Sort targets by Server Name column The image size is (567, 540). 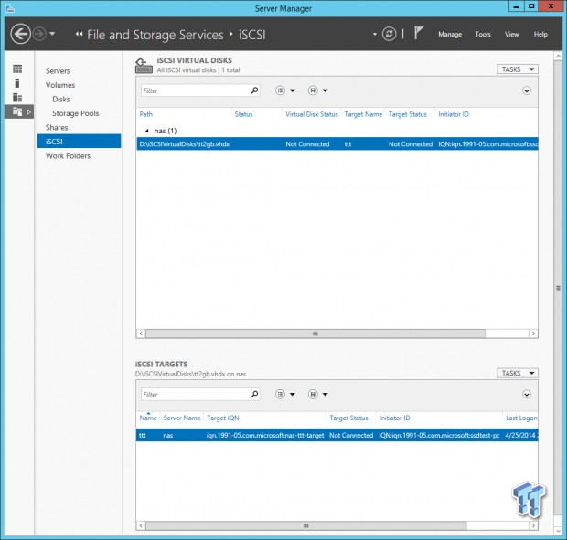coord(182,418)
